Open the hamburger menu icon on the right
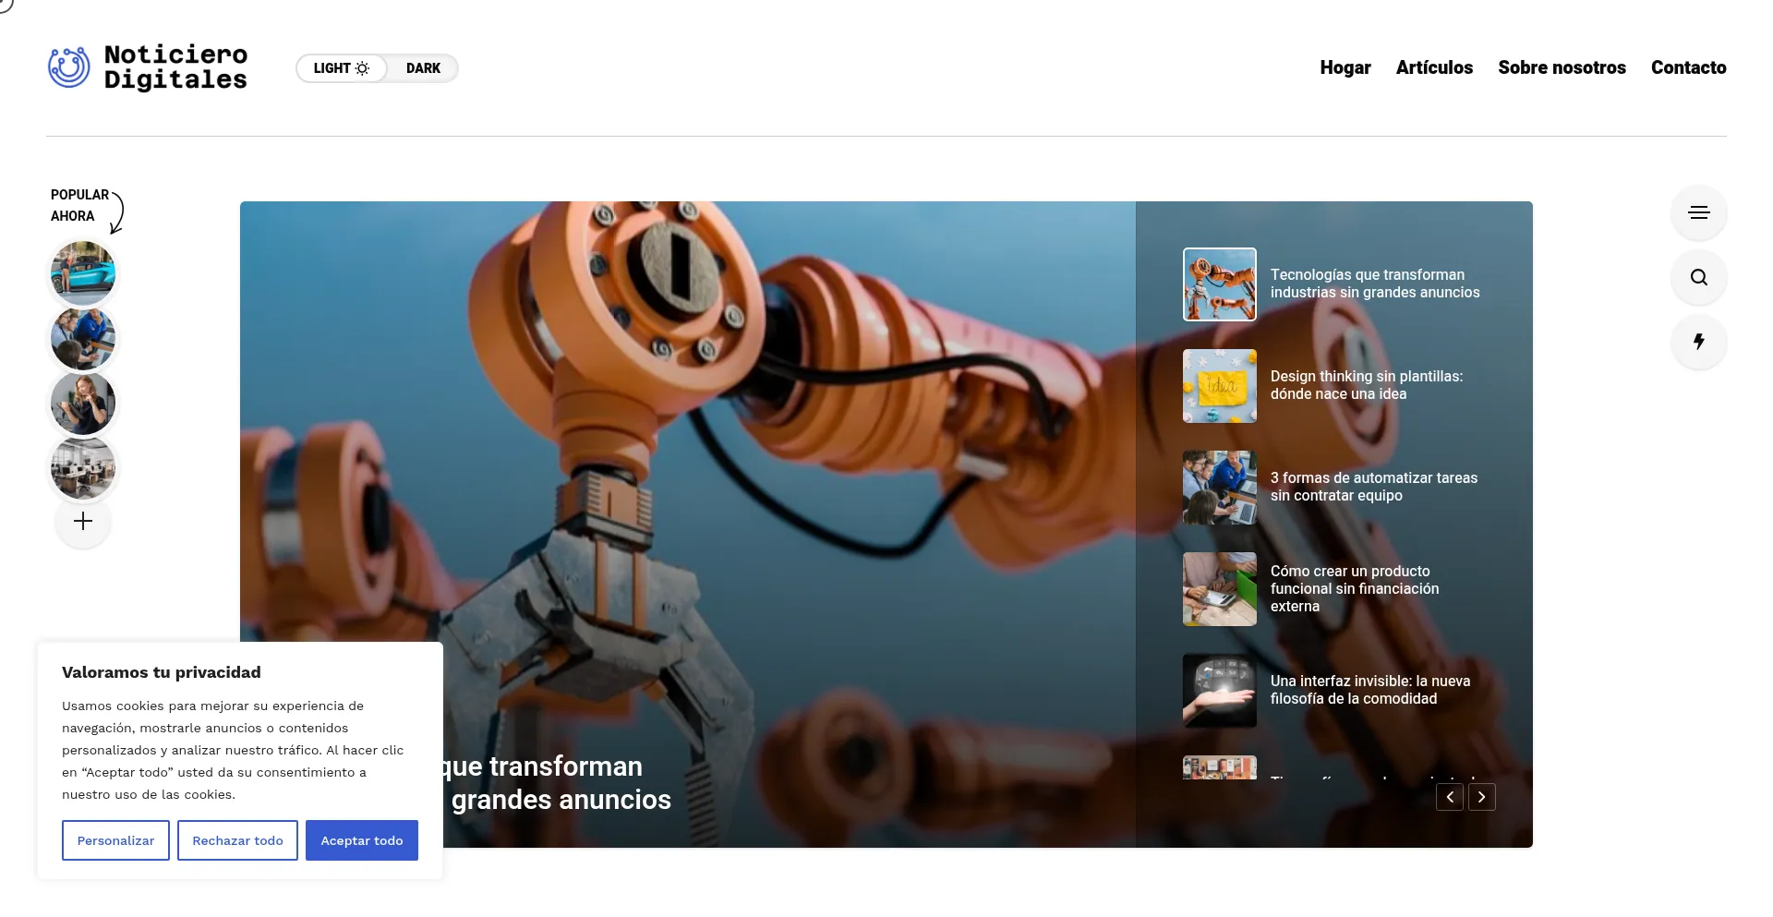Screen dimensions: 1773x917 pyautogui.click(x=1698, y=212)
